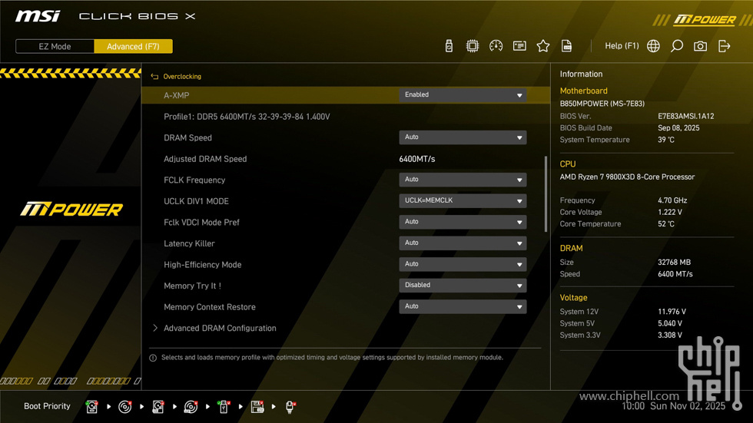Expand Advanced DRAM Configuration
The image size is (753, 423).
click(x=220, y=328)
